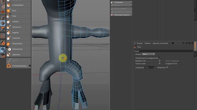Toggle Запретить checkbox

[167, 67]
